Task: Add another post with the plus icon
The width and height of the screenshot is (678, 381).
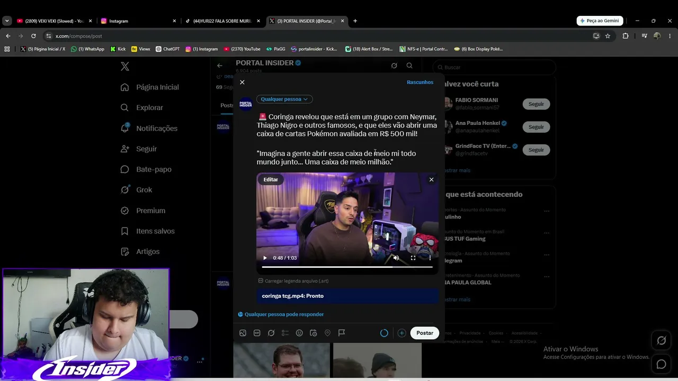Action: click(x=402, y=333)
